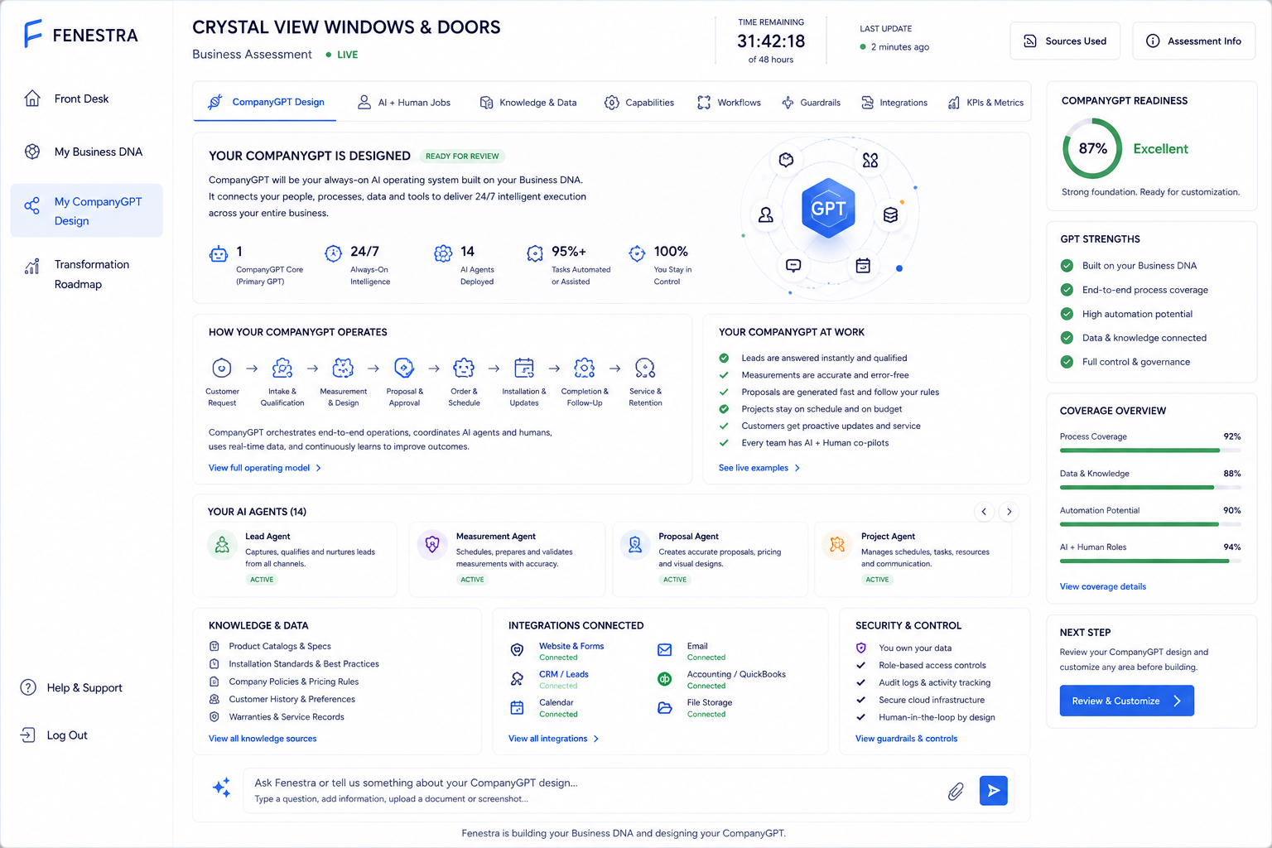1272x848 pixels.
Task: Switch to the AI + Human Jobs tab
Action: [x=404, y=103]
